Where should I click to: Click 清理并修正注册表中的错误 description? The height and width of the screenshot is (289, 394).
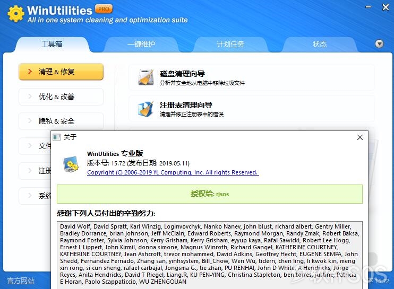pyautogui.click(x=192, y=115)
